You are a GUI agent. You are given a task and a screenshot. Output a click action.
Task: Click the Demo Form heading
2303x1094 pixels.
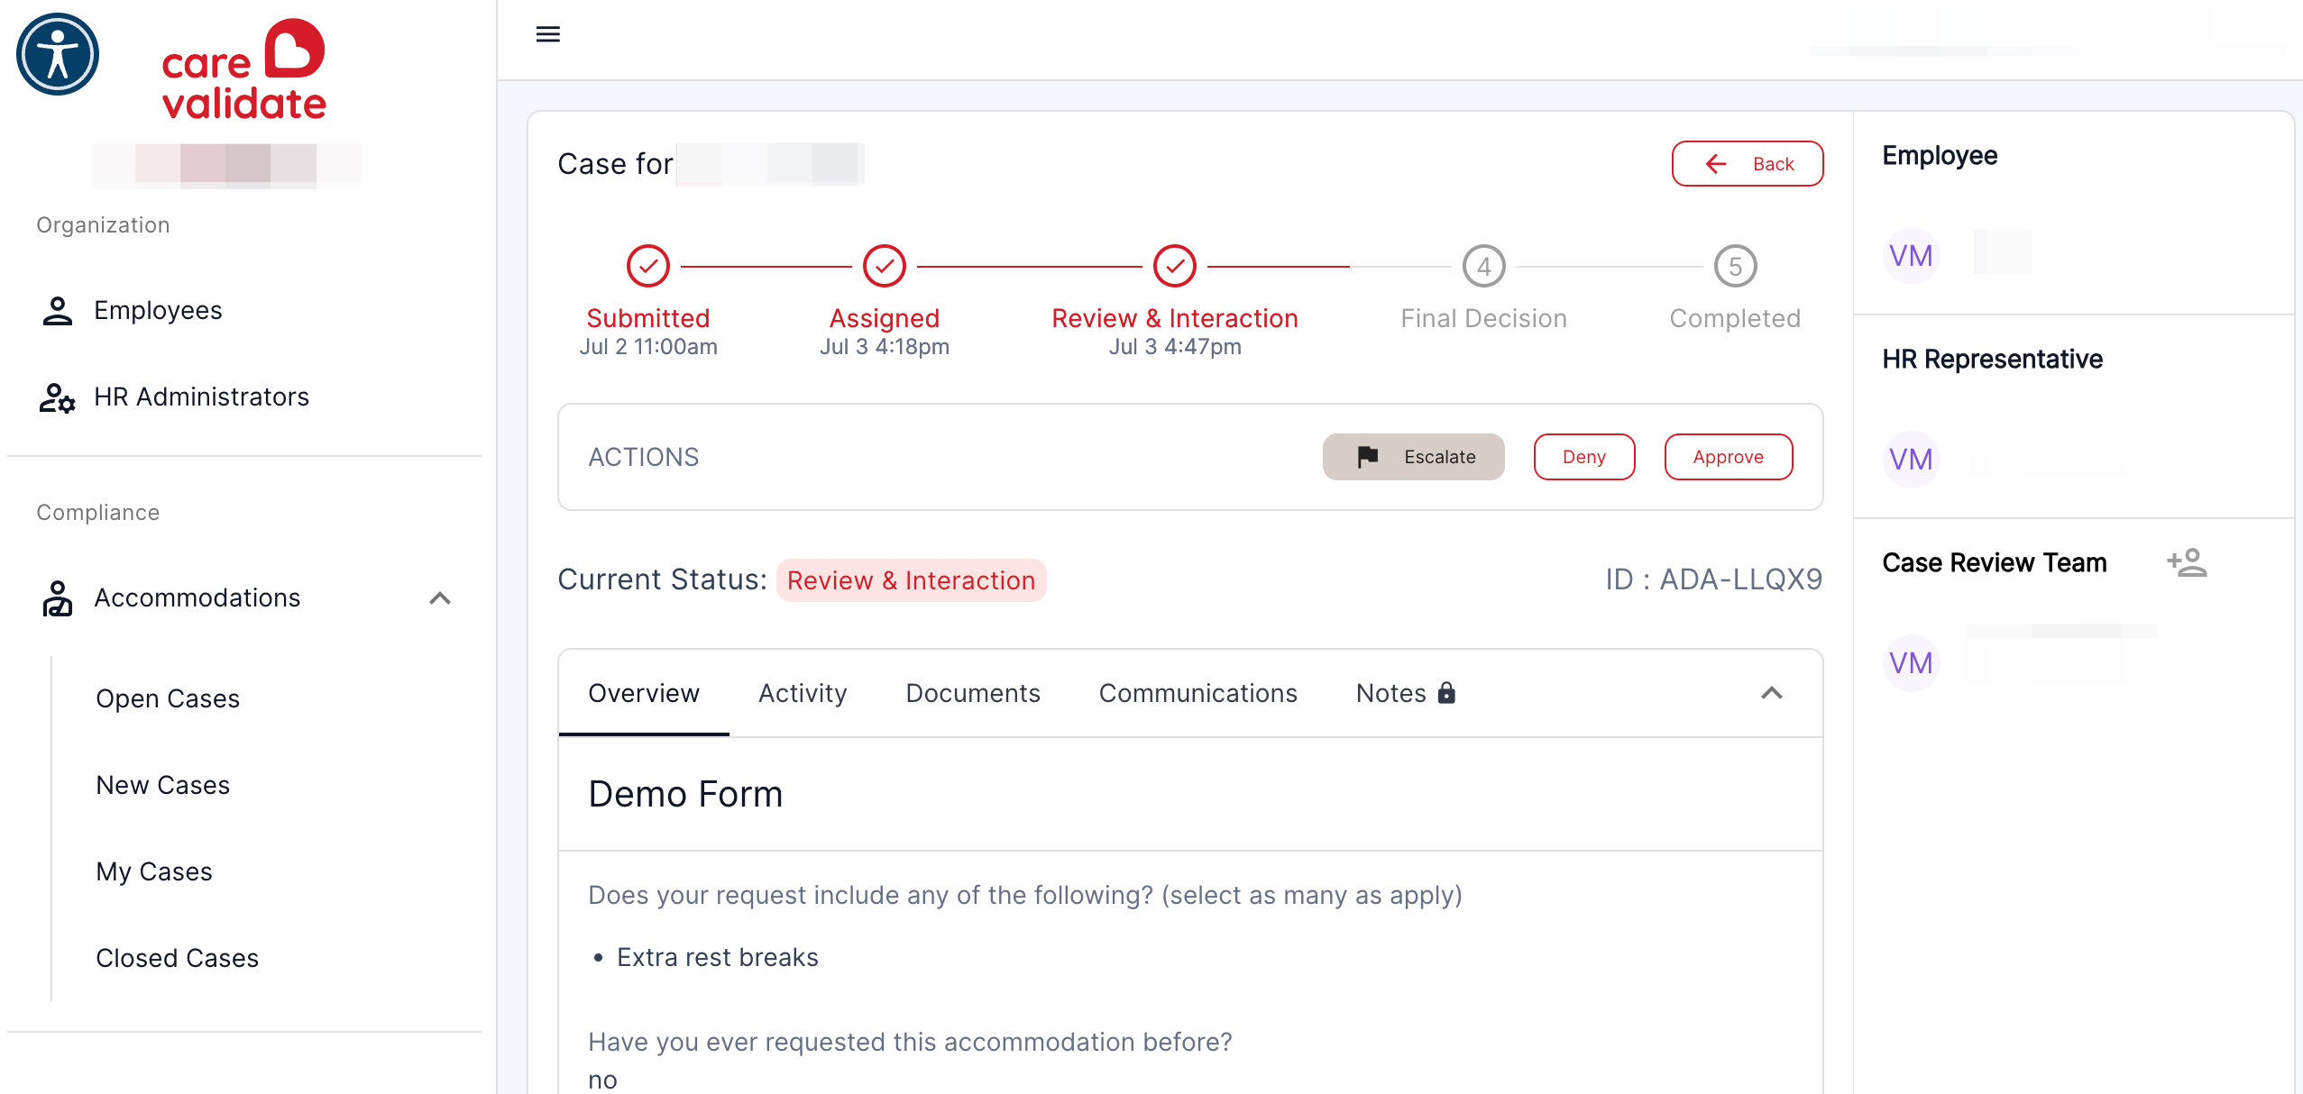coord(685,794)
